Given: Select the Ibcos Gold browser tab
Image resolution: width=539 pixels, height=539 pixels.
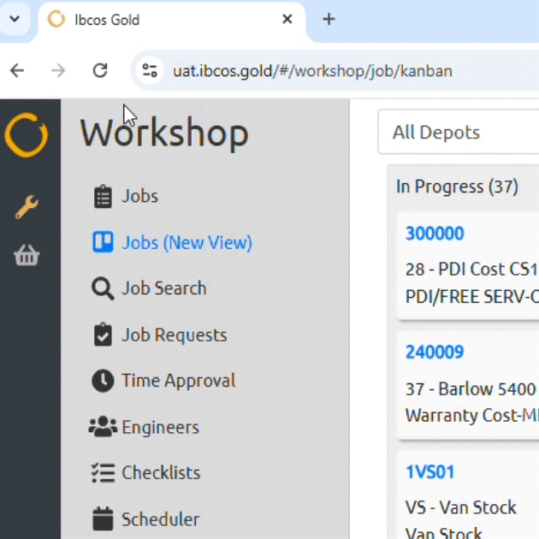Looking at the screenshot, I should [171, 21].
